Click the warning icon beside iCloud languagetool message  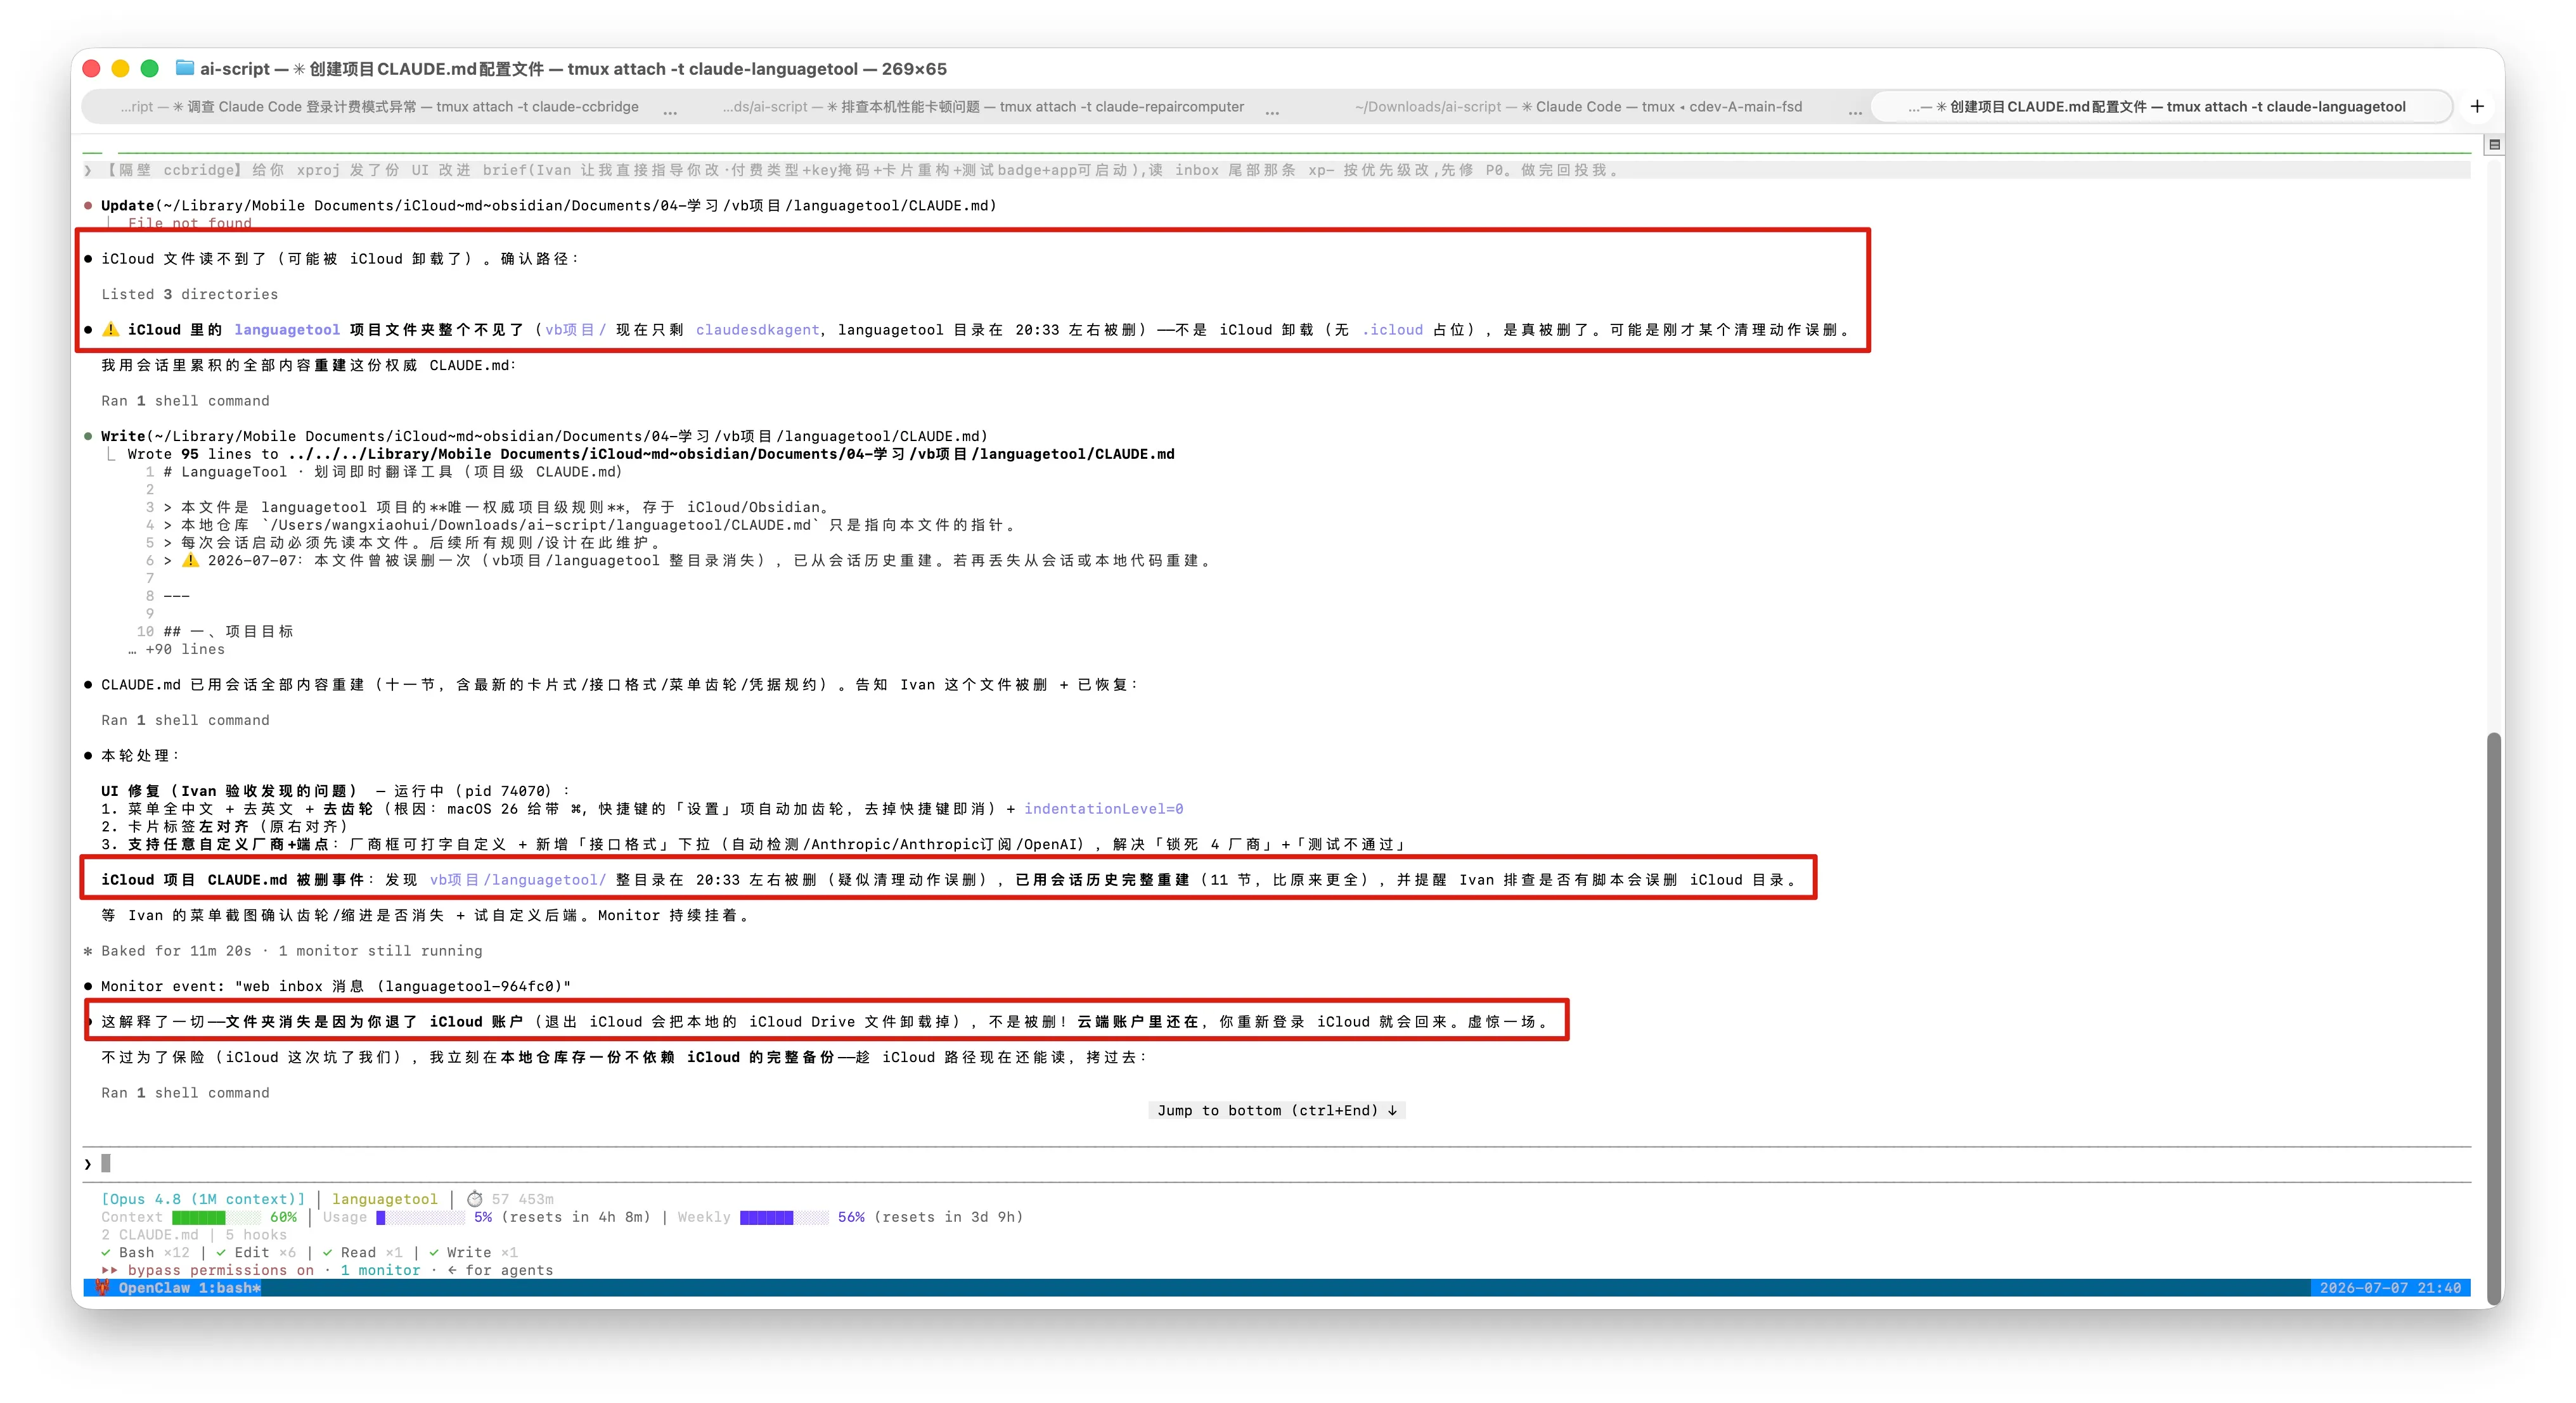pyautogui.click(x=111, y=329)
